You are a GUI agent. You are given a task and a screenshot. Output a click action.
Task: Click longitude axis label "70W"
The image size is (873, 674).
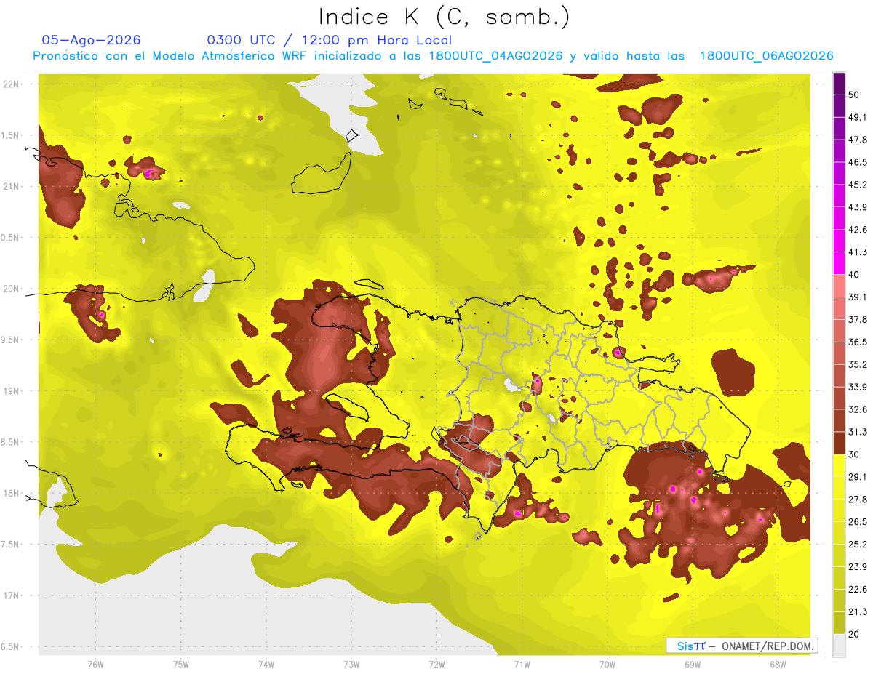[x=607, y=665]
